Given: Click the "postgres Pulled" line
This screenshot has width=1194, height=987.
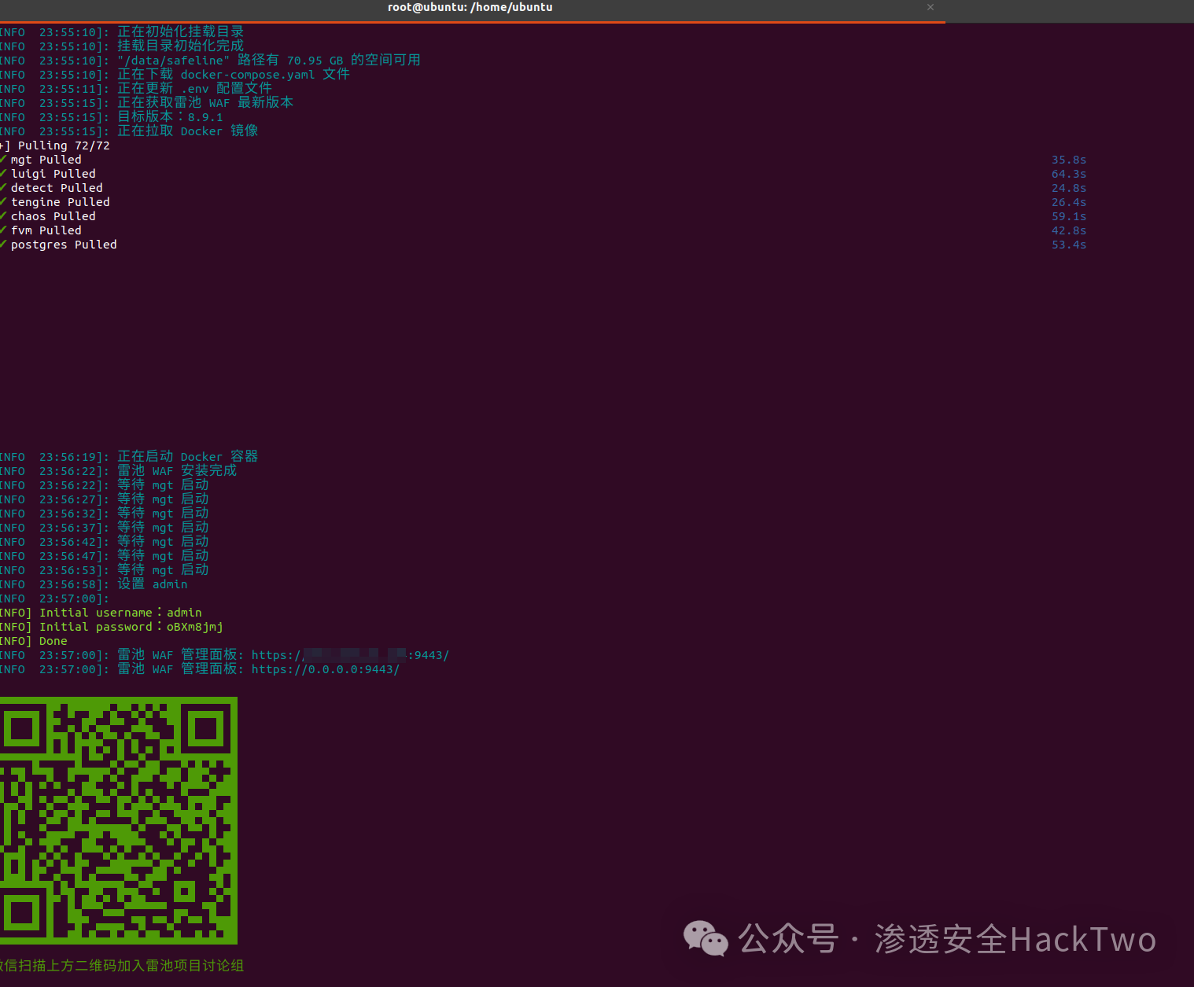Looking at the screenshot, I should 64,245.
